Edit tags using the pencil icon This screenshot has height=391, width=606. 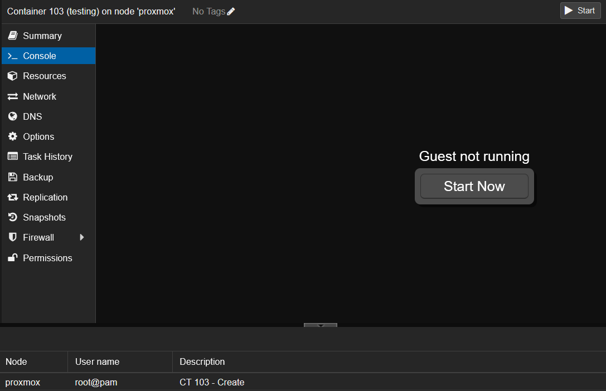230,11
